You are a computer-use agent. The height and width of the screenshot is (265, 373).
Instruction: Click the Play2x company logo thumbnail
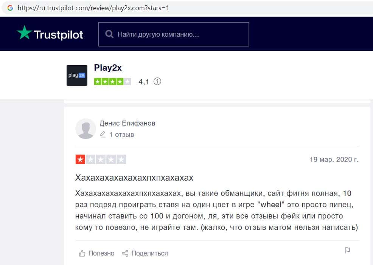tap(77, 75)
